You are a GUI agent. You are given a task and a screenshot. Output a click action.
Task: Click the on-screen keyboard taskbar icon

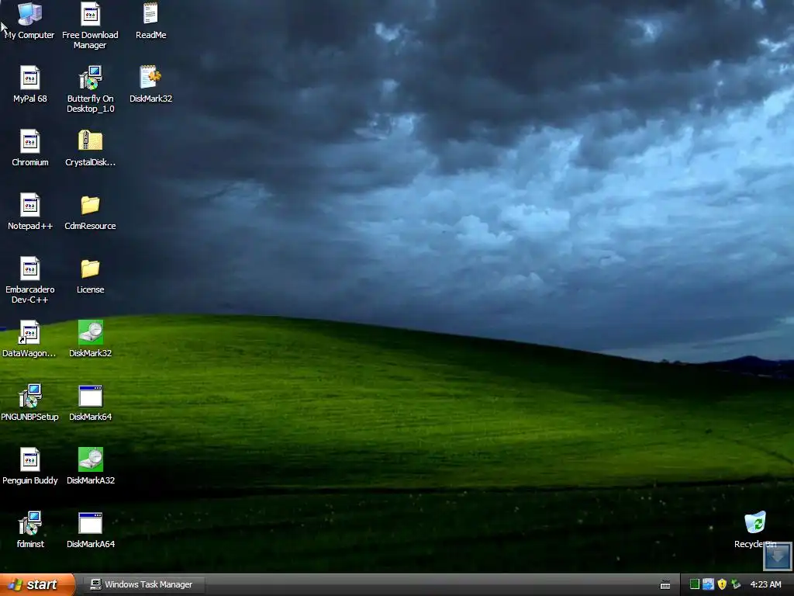click(665, 585)
